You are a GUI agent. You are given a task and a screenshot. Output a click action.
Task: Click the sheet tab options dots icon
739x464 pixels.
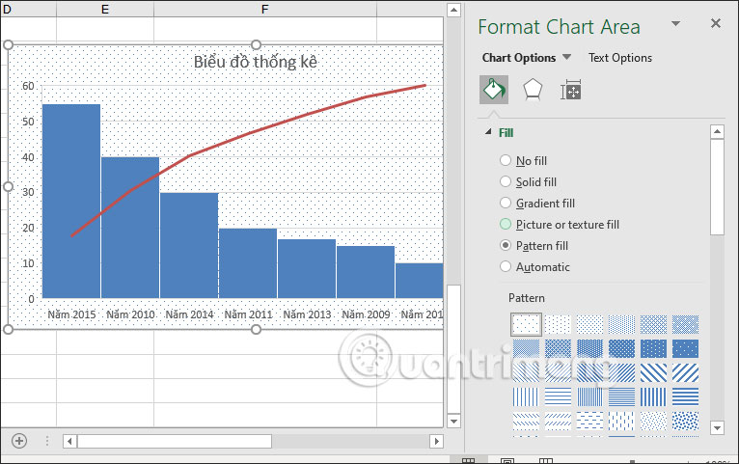[x=46, y=441]
